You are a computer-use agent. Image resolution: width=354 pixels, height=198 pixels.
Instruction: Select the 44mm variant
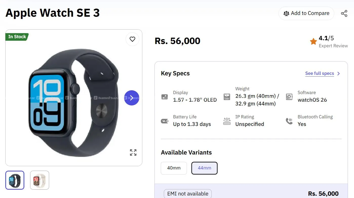pyautogui.click(x=204, y=168)
